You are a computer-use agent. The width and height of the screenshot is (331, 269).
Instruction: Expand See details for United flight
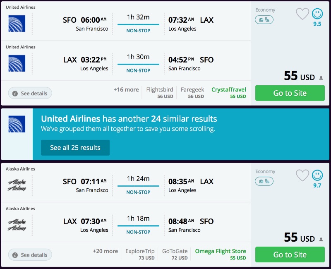point(30,94)
